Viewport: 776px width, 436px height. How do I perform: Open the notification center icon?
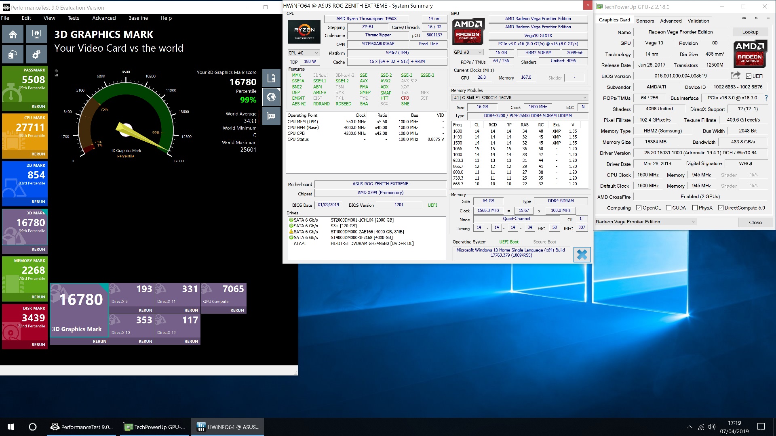(761, 427)
